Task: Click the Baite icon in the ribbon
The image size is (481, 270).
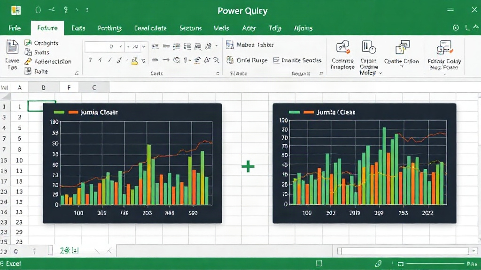Action: point(28,71)
